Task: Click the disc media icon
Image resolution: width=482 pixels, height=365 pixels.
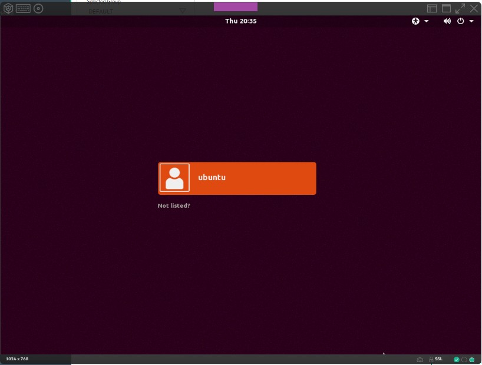Action: pyautogui.click(x=38, y=9)
